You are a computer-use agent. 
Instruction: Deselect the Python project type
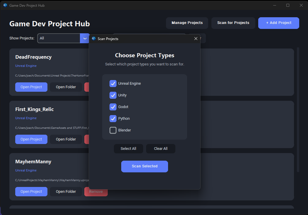pos(113,119)
